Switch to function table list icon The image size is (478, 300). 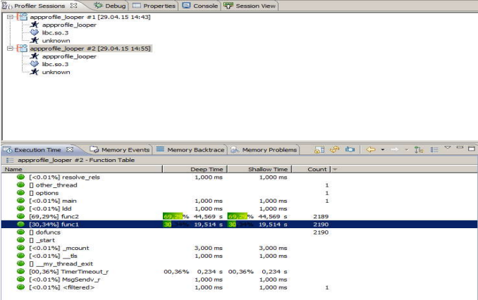[434, 149]
